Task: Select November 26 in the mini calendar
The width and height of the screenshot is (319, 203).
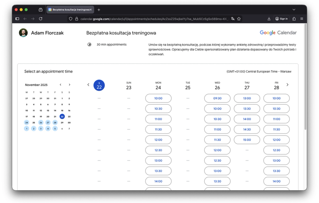Action: (x=41, y=122)
